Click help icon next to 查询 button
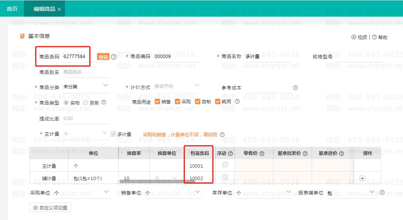This screenshot has height=220, width=403. (x=114, y=57)
